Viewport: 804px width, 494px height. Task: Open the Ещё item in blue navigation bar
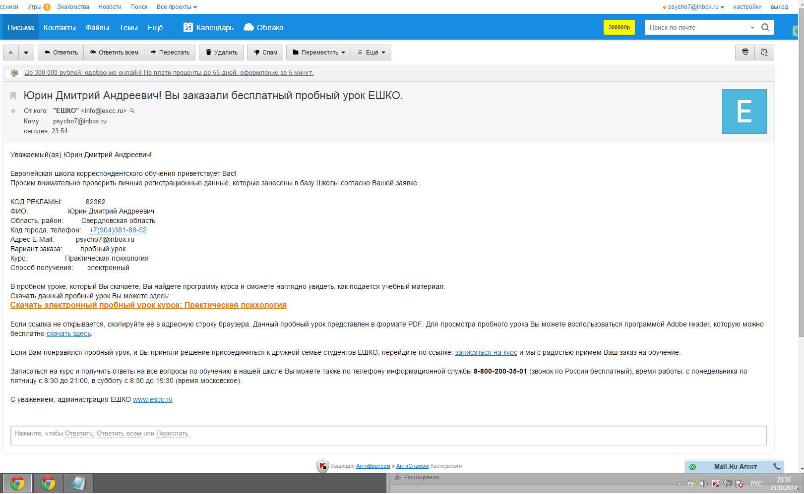tap(155, 27)
